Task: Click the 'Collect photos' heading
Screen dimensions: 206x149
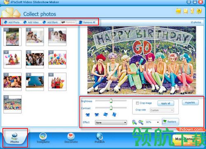Action: tap(40, 14)
